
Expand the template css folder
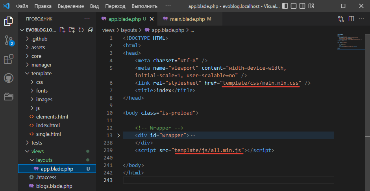(x=39, y=82)
